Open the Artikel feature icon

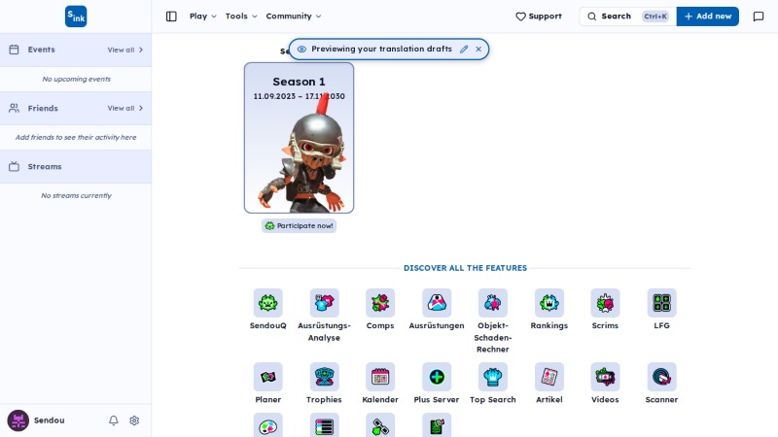548,377
